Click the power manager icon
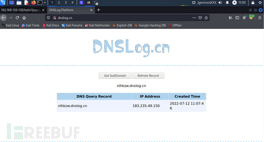The width and height of the screenshot is (264, 142). [235, 3]
